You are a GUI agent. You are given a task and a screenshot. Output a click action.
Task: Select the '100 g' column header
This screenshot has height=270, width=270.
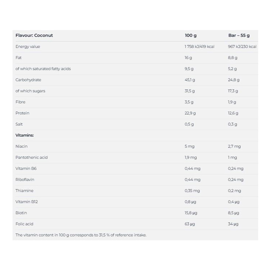(191, 35)
